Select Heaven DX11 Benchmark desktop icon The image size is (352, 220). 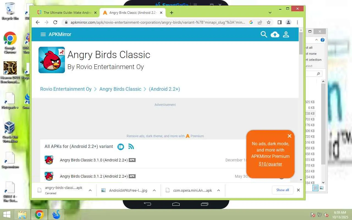[10, 72]
